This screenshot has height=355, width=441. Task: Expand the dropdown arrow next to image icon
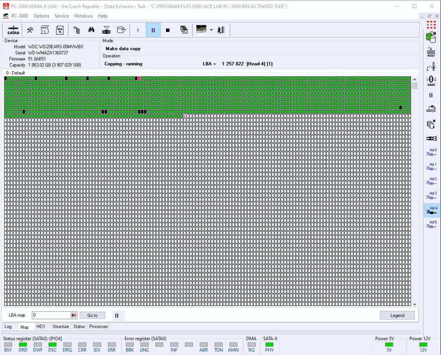coord(211,30)
